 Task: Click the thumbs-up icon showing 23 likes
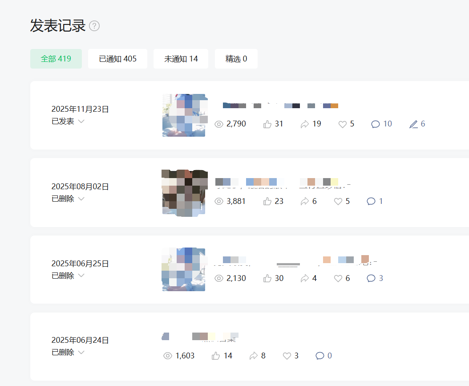[x=267, y=201]
